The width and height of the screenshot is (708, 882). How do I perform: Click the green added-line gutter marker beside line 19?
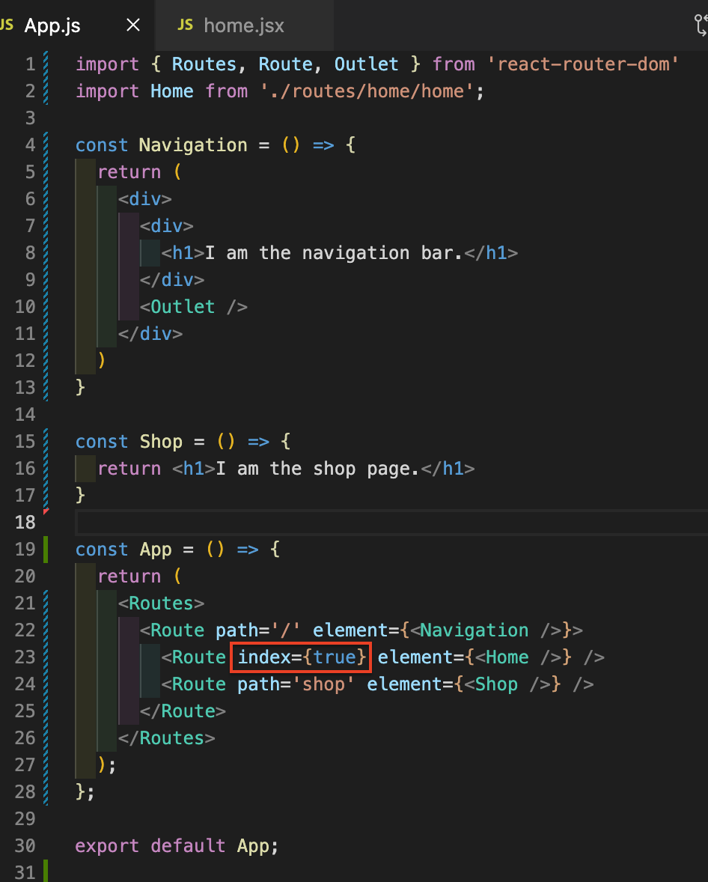tap(46, 549)
